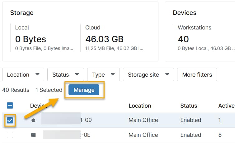Screen dimensions: 235x143
Task: Click the Apple OS icon in first row
Action: 33,120
